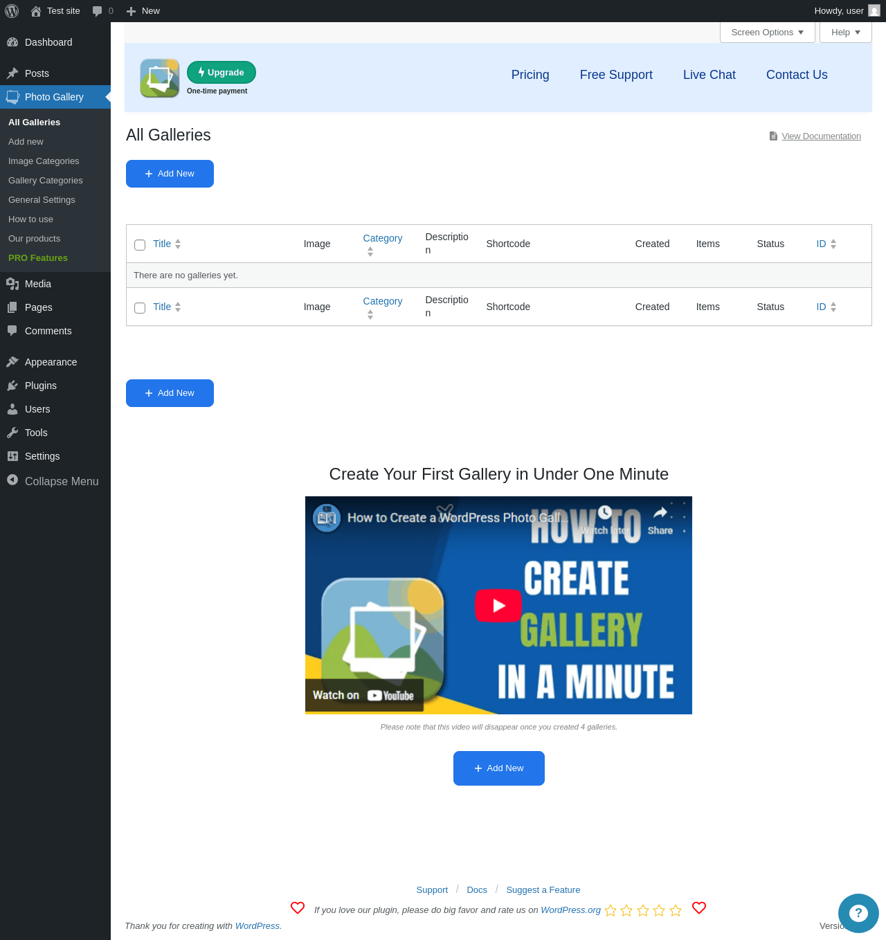The width and height of the screenshot is (886, 940).
Task: Click the WordPress logo icon
Action: pos(12,11)
